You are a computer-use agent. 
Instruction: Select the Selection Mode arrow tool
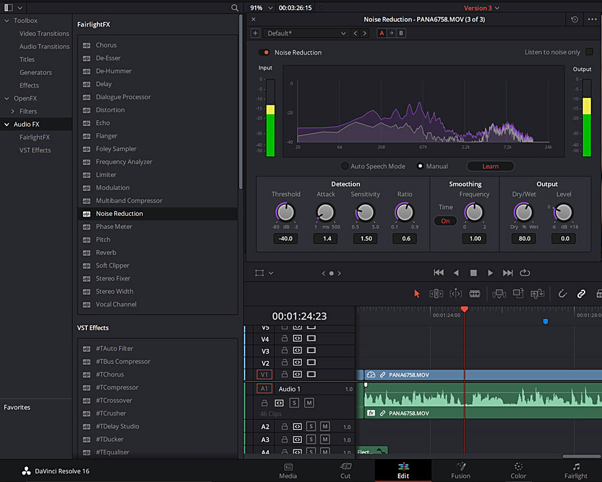417,293
